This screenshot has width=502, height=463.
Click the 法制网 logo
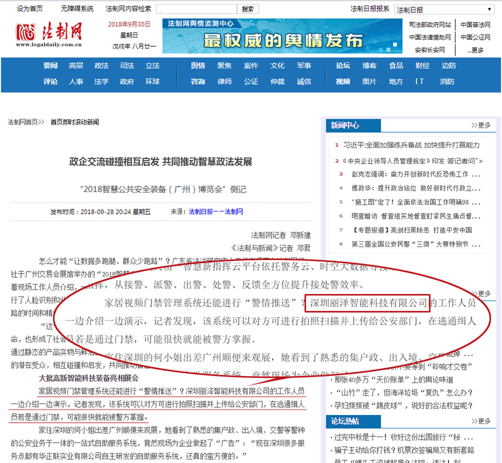49,34
